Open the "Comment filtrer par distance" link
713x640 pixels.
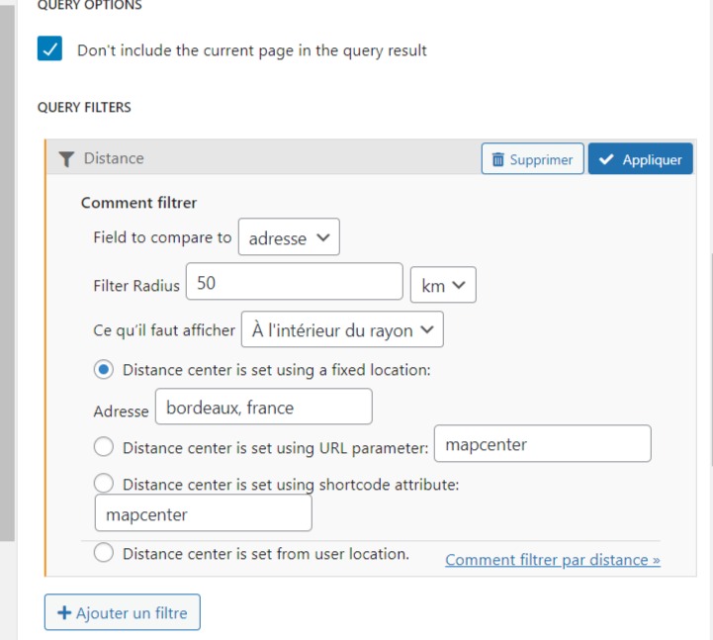[552, 560]
